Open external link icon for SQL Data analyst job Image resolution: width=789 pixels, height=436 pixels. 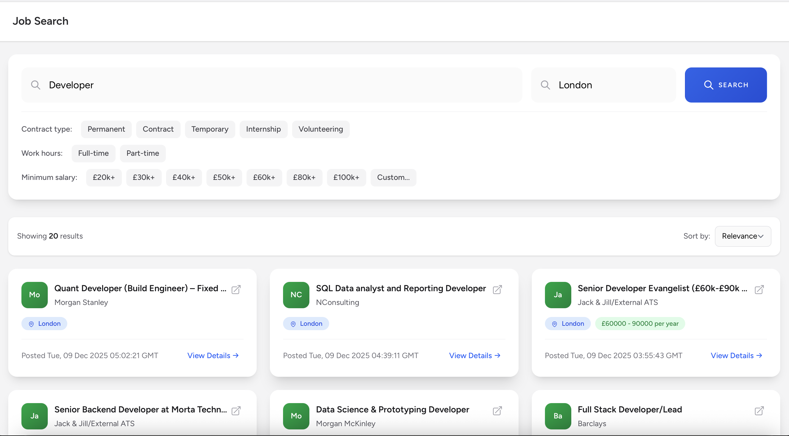pos(497,290)
